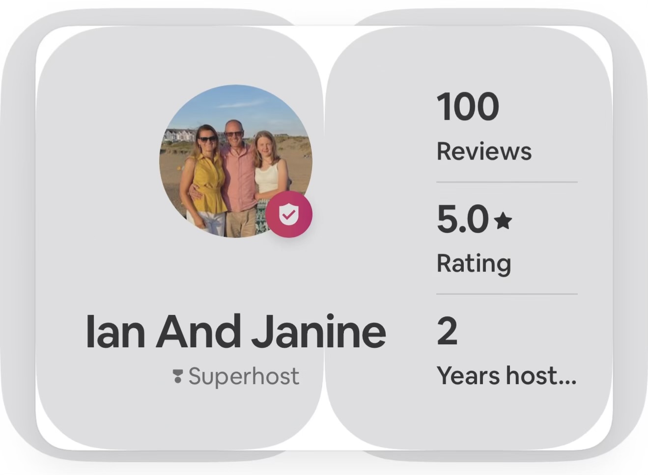Click the divider line below Reviews
Screen dimensions: 648x475
(x=507, y=182)
